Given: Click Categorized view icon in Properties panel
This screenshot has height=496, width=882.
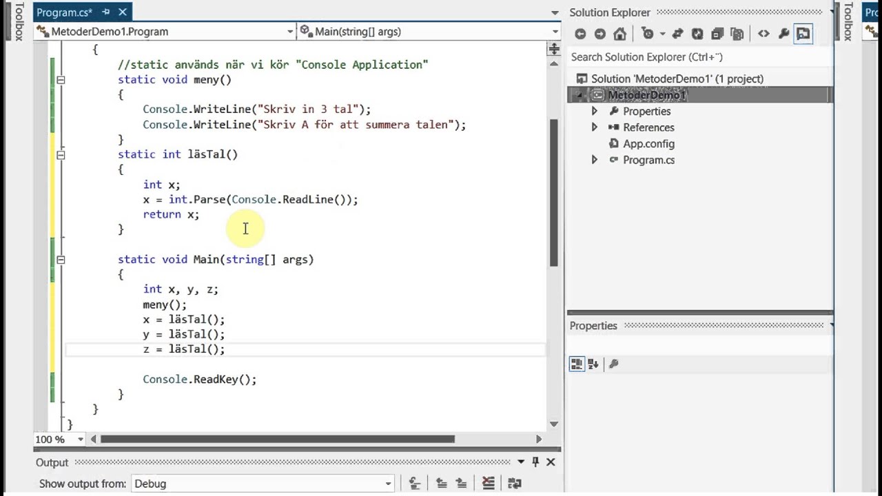Looking at the screenshot, I should click(x=577, y=364).
